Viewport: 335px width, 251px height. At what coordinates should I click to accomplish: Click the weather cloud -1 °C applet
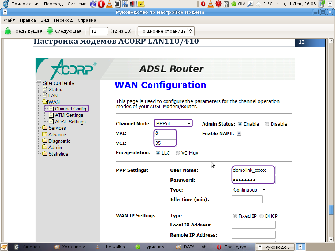click(264, 4)
